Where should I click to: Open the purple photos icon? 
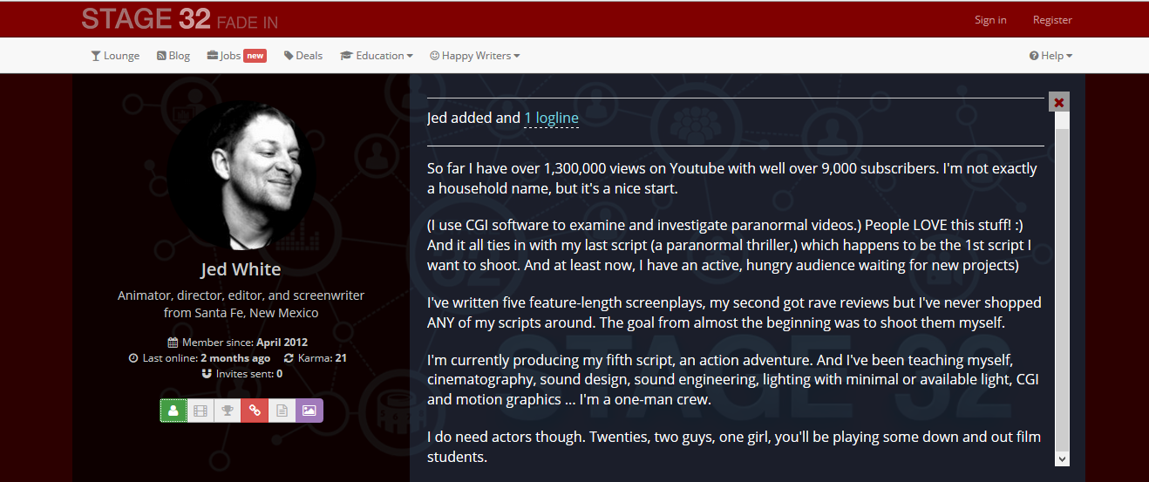[309, 411]
